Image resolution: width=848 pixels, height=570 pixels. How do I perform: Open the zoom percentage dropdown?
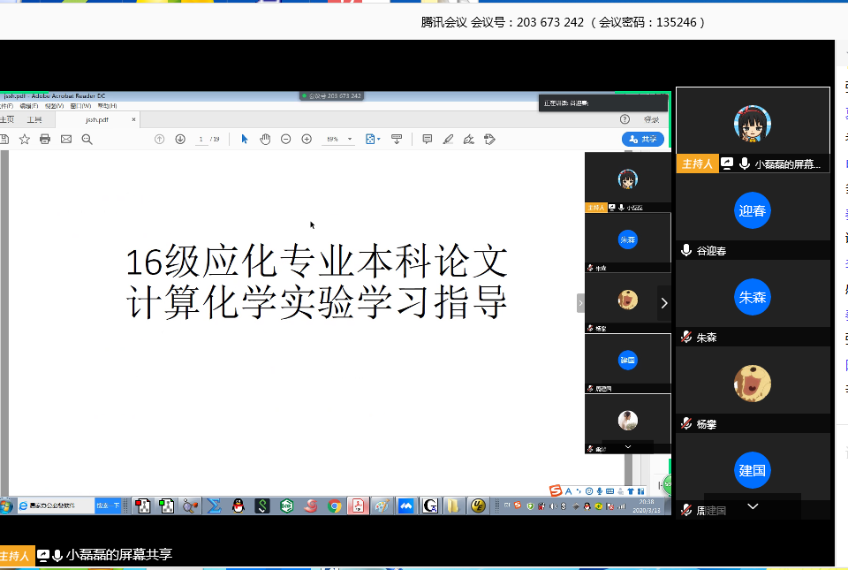(350, 140)
